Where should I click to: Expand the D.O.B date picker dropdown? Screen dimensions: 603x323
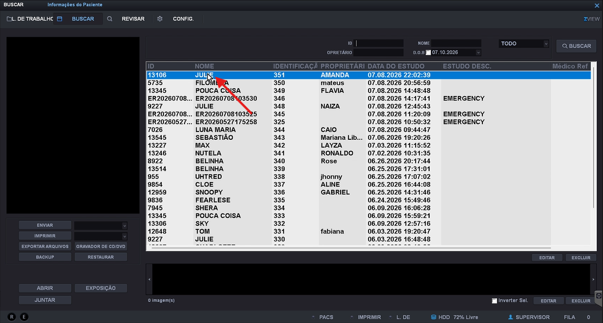(478, 53)
